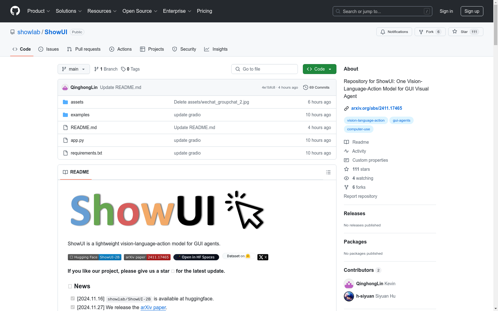Open QinghongLin's avatar in commit header

65,87
